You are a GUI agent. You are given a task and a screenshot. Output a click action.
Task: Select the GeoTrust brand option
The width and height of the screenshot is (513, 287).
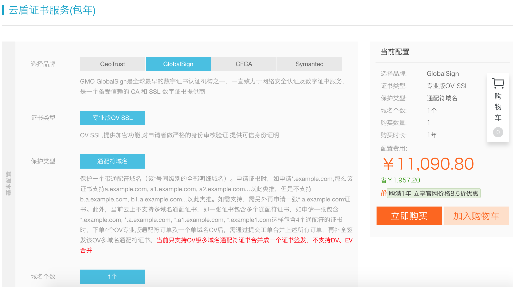[x=112, y=64]
